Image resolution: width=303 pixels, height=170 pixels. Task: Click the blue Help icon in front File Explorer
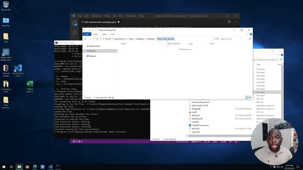click(x=250, y=34)
